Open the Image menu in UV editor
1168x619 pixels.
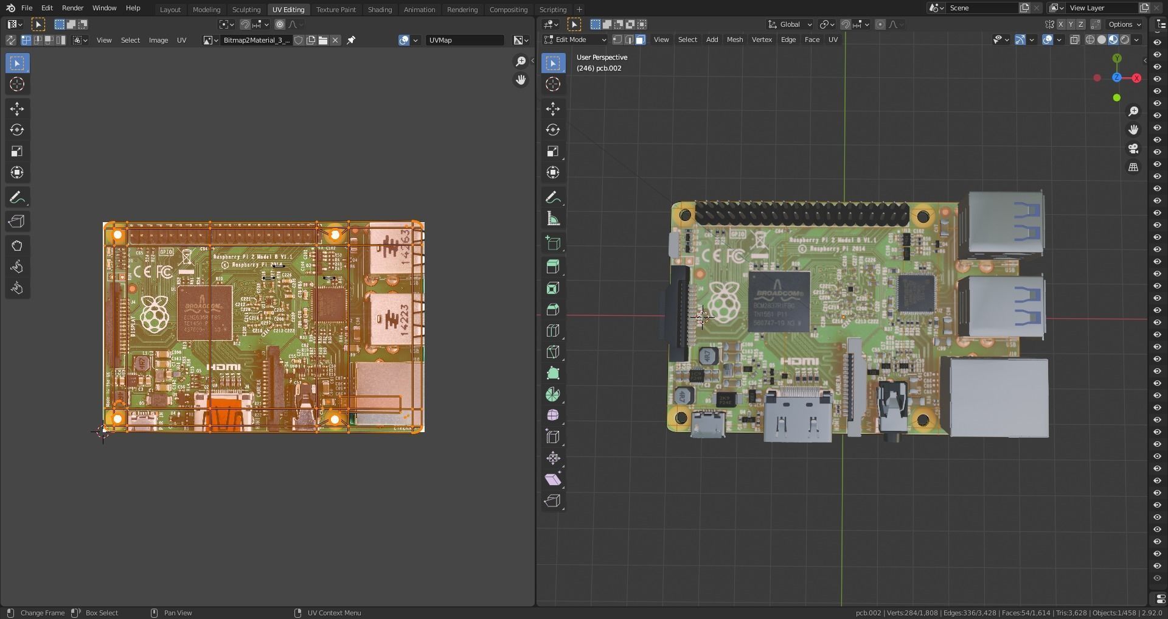coord(158,40)
